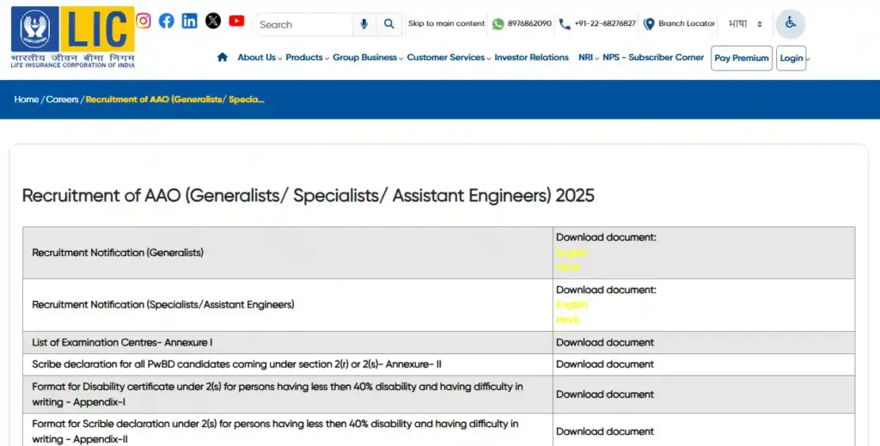The width and height of the screenshot is (880, 446).
Task: Open the accessibility wheelchair icon
Action: point(790,23)
